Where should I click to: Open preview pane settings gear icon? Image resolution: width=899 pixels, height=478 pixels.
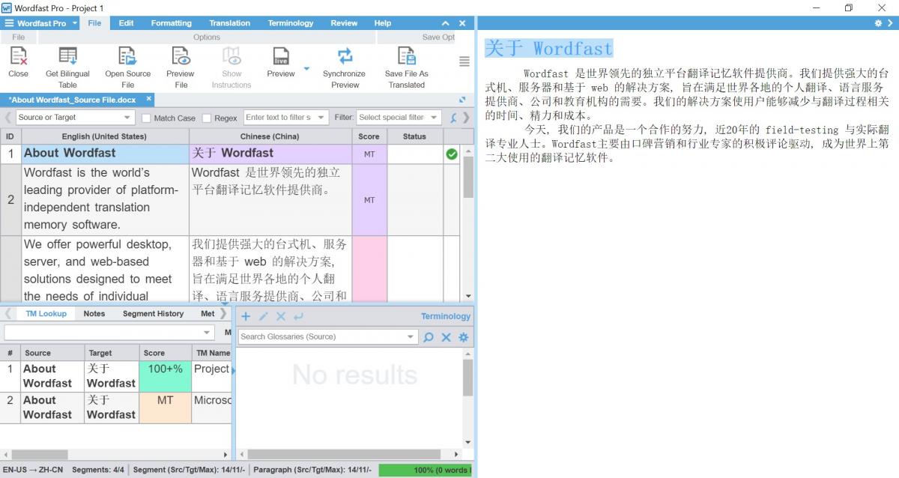(x=878, y=23)
